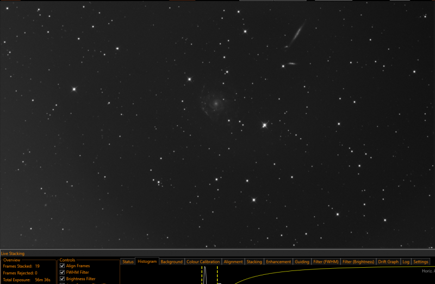Go to the Enhancement tab
Screen dimensions: 435x284
point(278,262)
